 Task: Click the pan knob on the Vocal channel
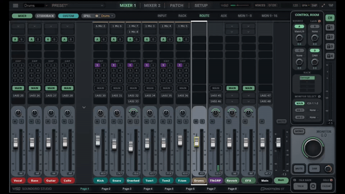tap(18, 113)
